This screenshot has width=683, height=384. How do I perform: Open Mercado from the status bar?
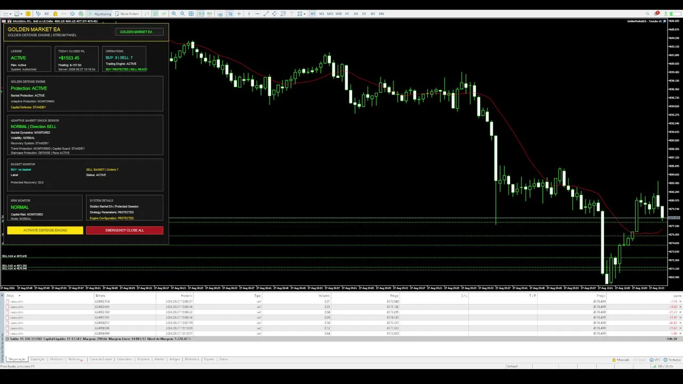[x=620, y=360]
